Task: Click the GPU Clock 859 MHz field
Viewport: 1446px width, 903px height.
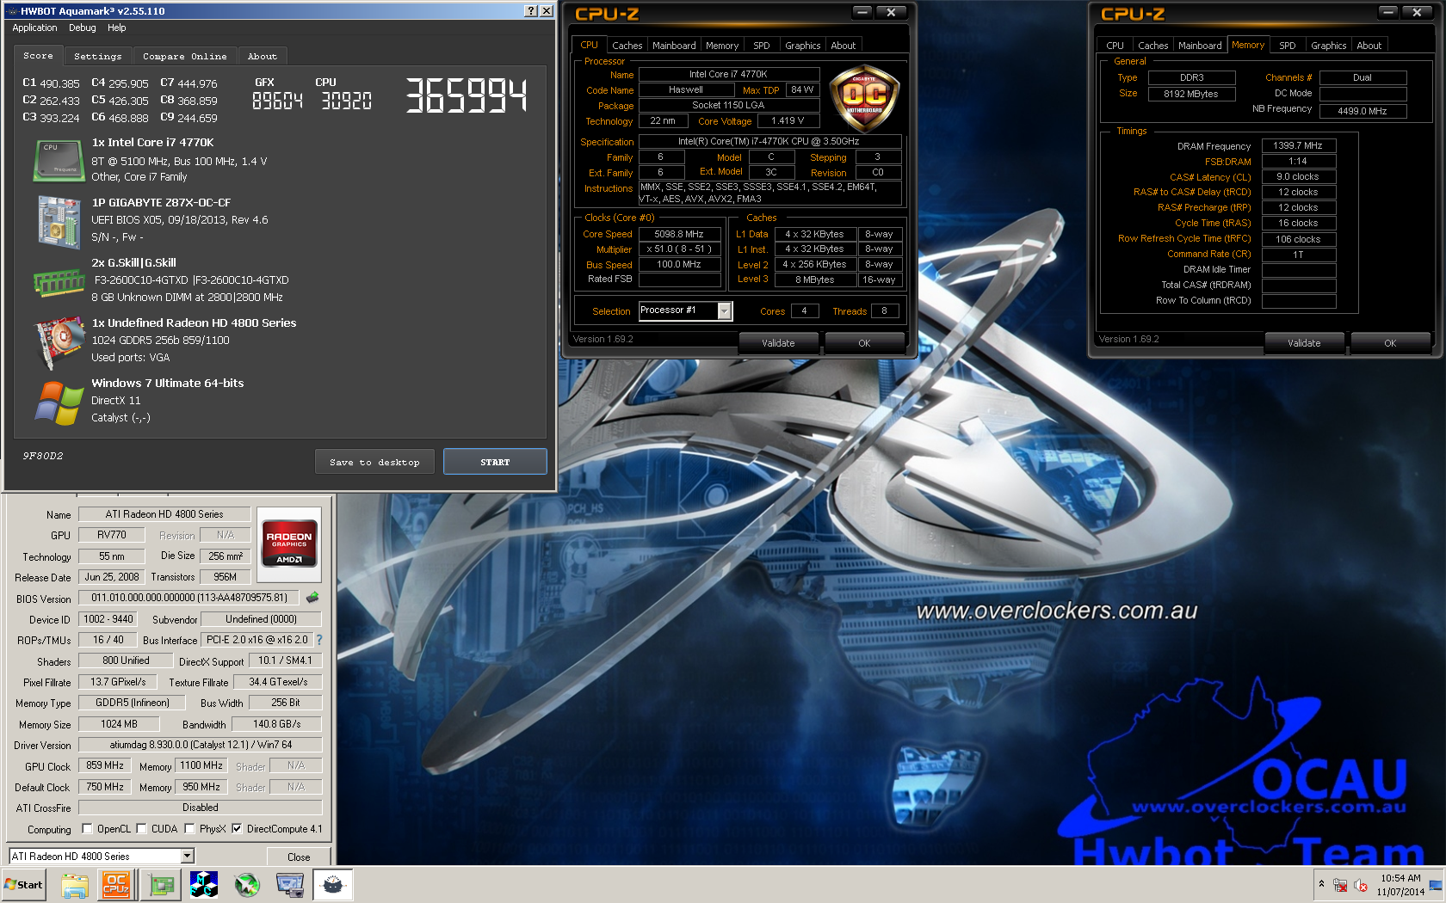Action: [x=105, y=765]
